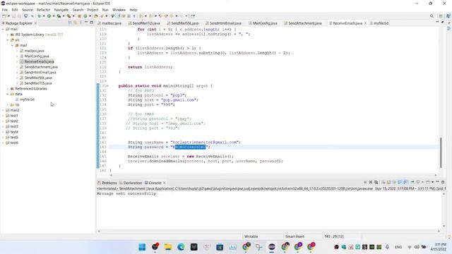
Task: Expand the JRE System Library node
Action: (8, 35)
